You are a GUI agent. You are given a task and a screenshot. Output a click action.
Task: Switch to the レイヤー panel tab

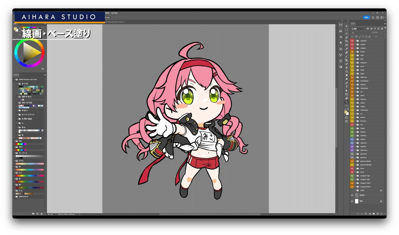pos(353,24)
